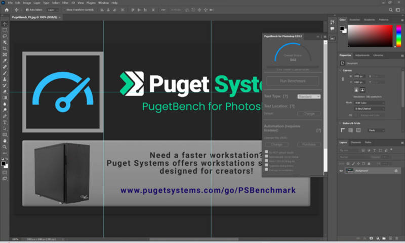Pick the Lasso tool
This screenshot has height=243, width=405.
point(5,36)
